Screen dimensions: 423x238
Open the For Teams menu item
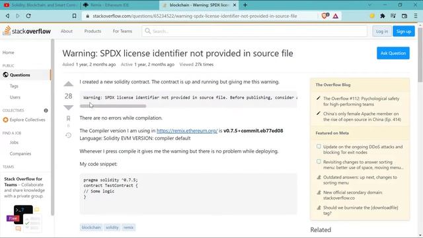click(x=122, y=31)
